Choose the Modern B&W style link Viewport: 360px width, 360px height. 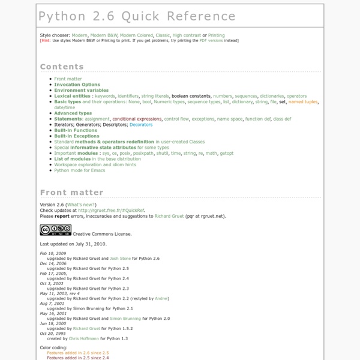pos(104,35)
